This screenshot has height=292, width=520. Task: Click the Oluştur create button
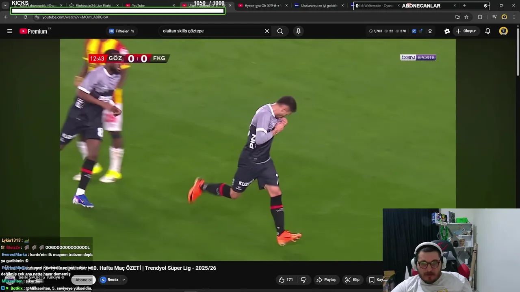[466, 31]
